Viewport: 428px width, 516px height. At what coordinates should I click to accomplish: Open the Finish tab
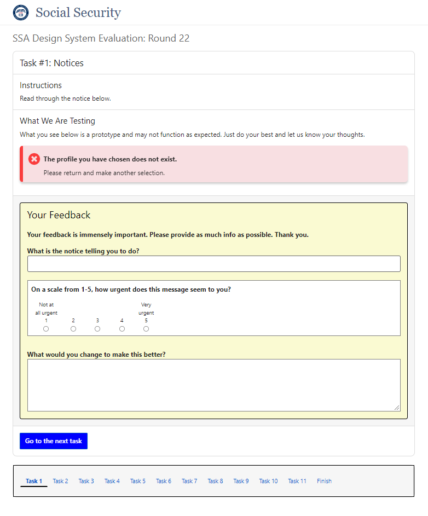(x=324, y=481)
